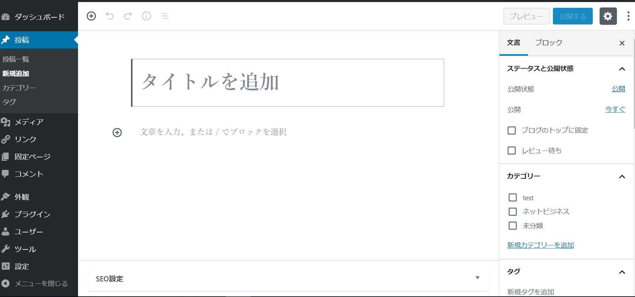The height and width of the screenshot is (297, 635).
Task: Toggle the settings gear sidebar button
Action: (x=608, y=16)
